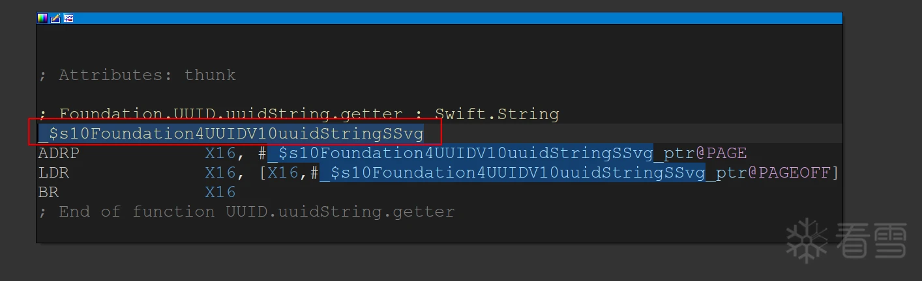Click the LDR instruction mnemonic

tap(53, 173)
